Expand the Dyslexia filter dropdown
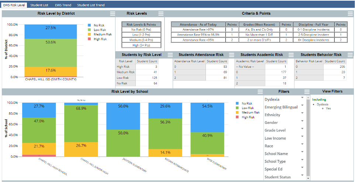355x182 pixels. click(302, 97)
